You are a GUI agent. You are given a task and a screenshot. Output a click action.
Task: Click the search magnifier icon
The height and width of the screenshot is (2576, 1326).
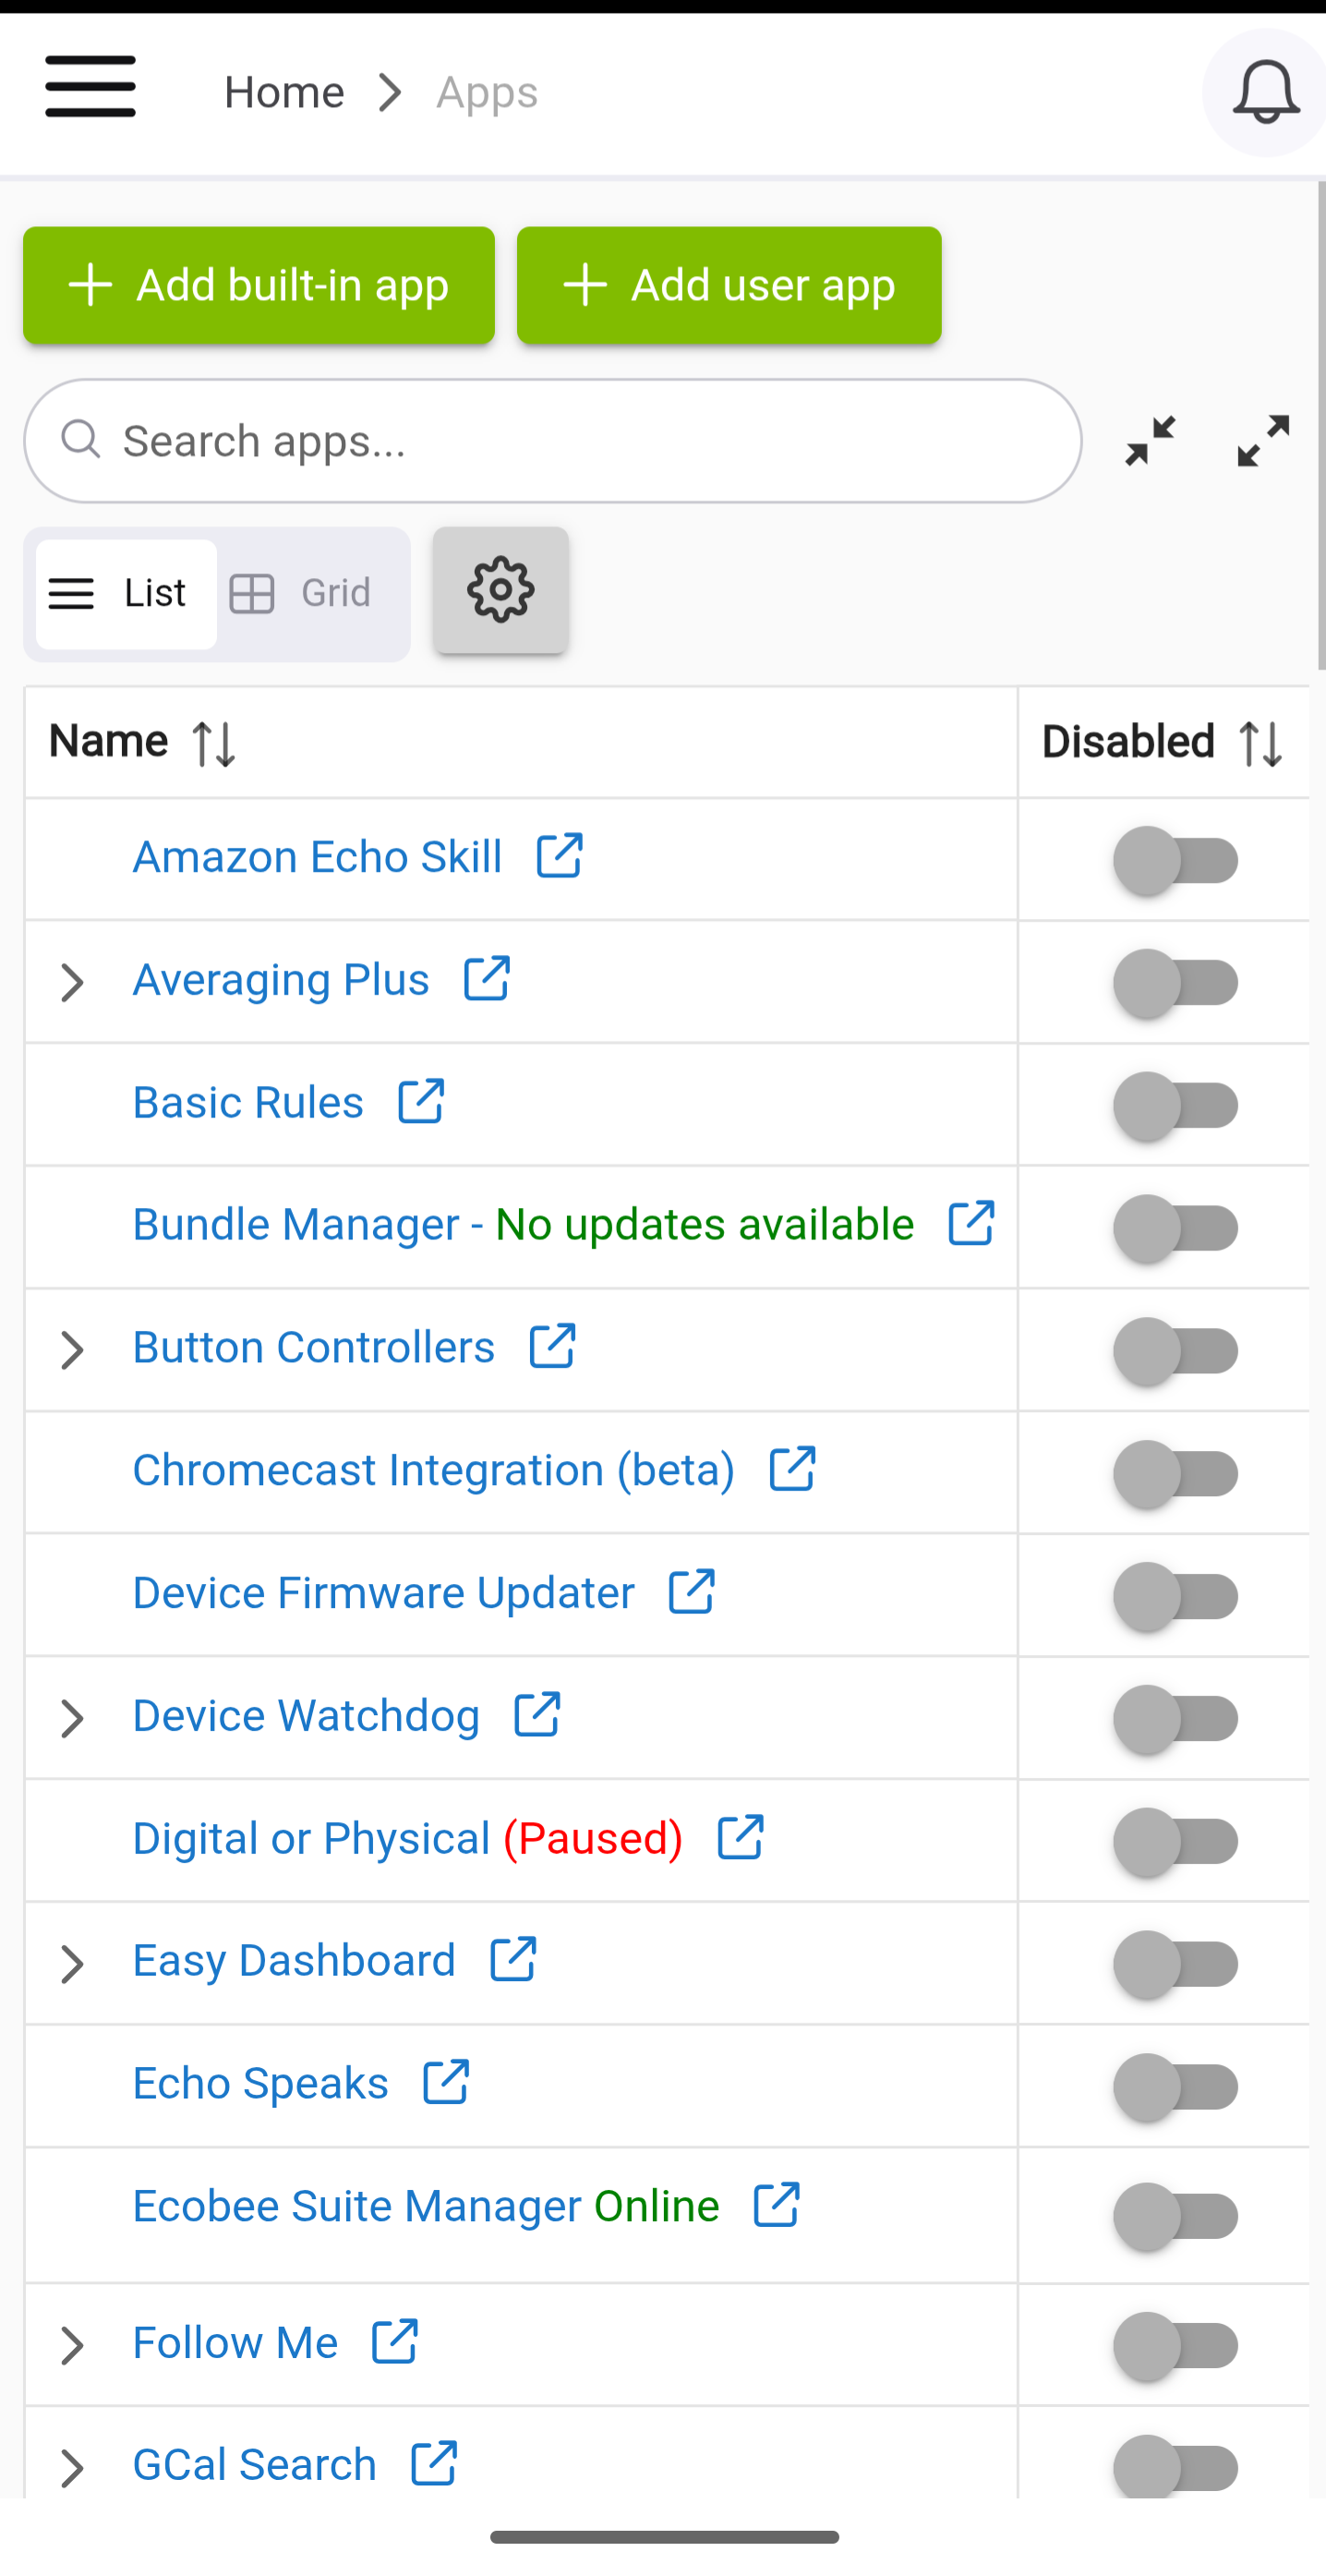(81, 440)
